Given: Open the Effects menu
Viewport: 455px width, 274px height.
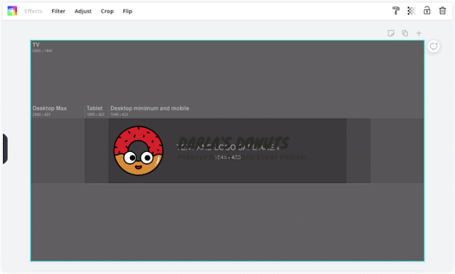Looking at the screenshot, I should pyautogui.click(x=34, y=11).
